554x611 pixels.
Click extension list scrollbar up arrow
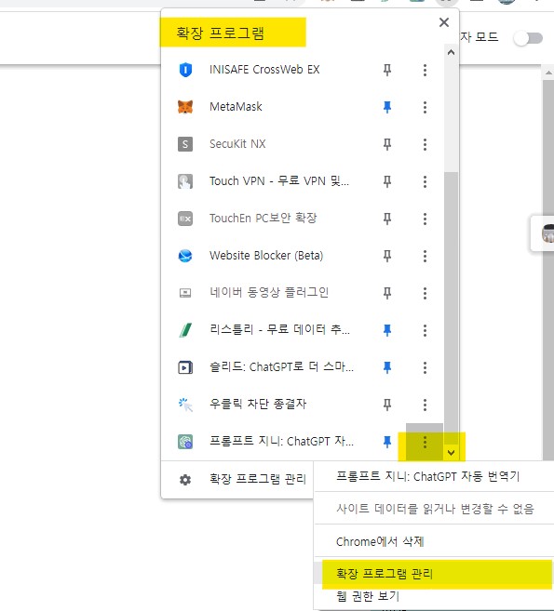click(x=451, y=52)
